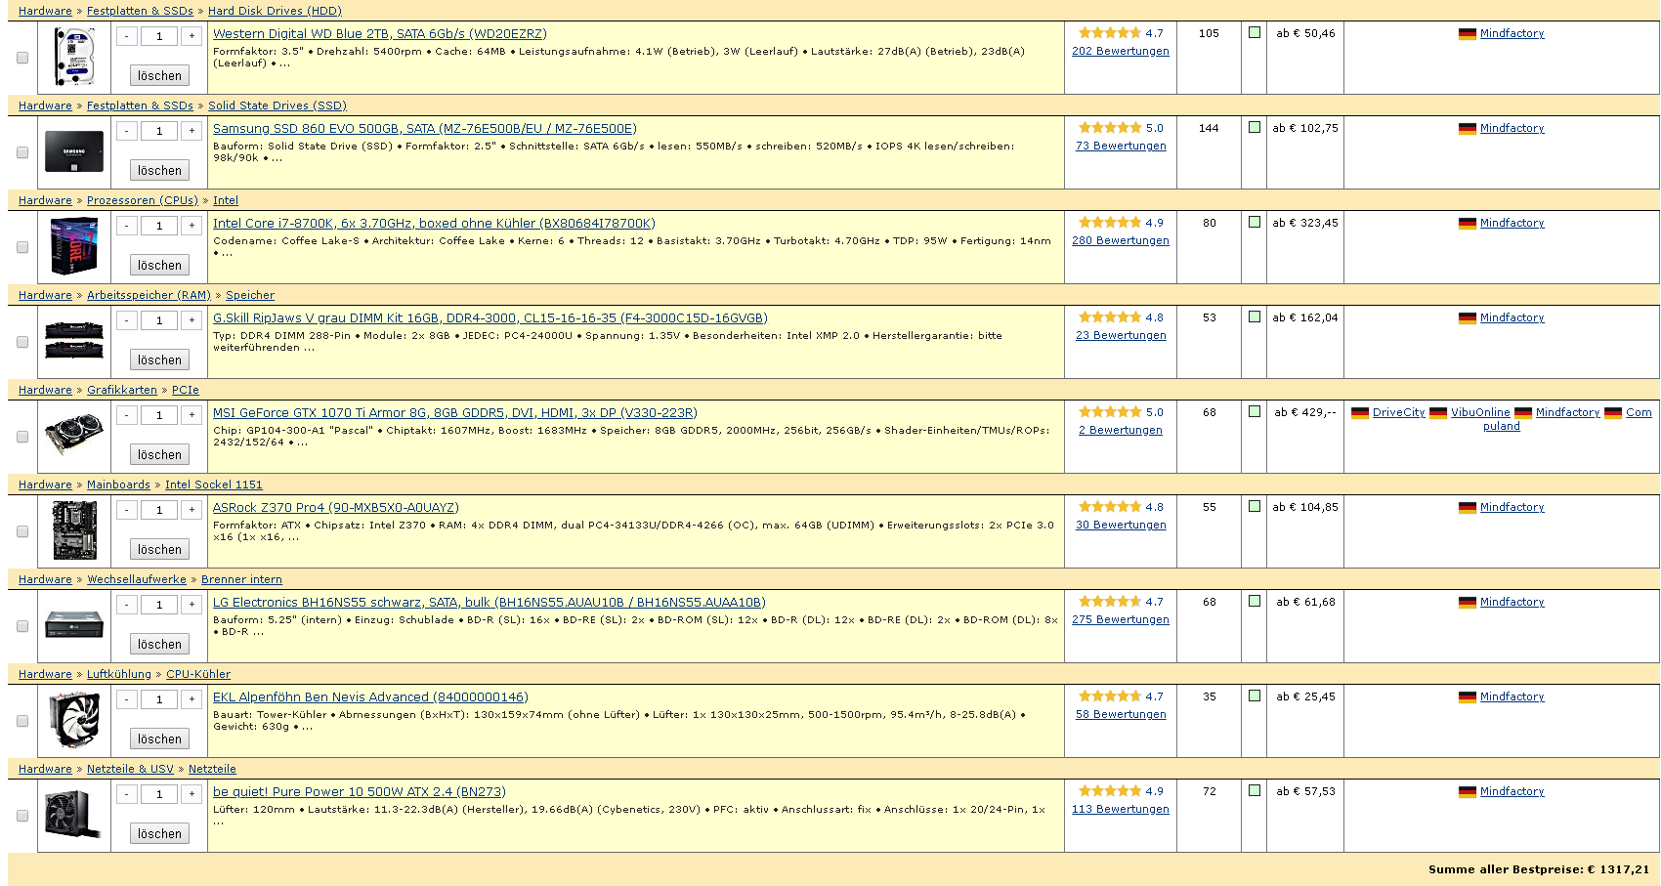Open Intel Sockel 1151 breadcrumb
1661x886 pixels.
tap(214, 485)
